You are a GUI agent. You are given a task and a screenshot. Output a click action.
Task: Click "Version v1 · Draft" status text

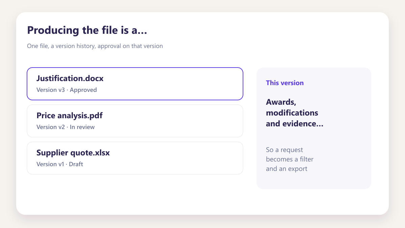click(60, 164)
